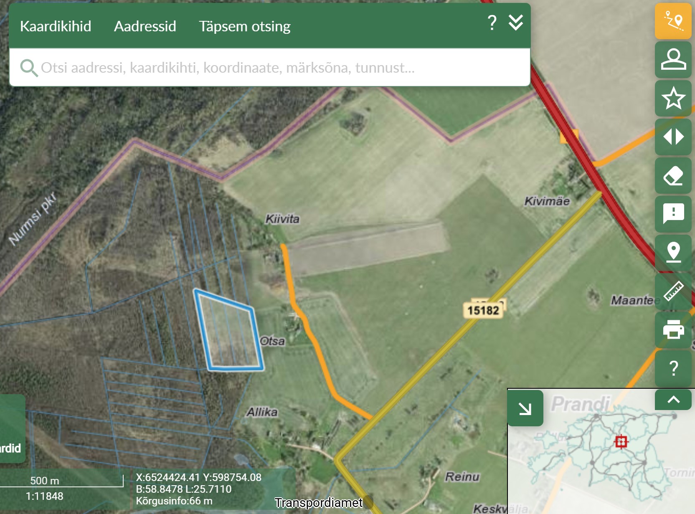Activate the location pin tool

(x=673, y=253)
